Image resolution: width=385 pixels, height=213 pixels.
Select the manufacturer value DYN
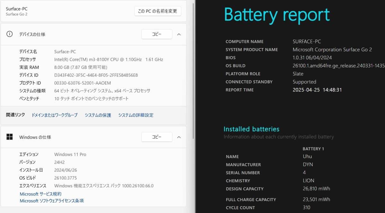(x=308, y=164)
